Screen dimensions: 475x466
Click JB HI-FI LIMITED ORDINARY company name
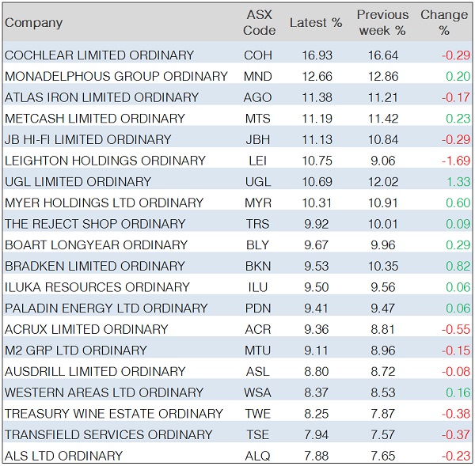point(88,139)
